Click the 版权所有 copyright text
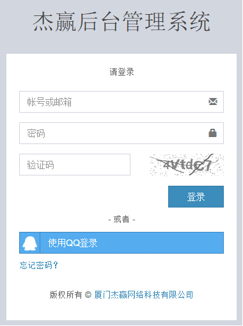 (66, 295)
